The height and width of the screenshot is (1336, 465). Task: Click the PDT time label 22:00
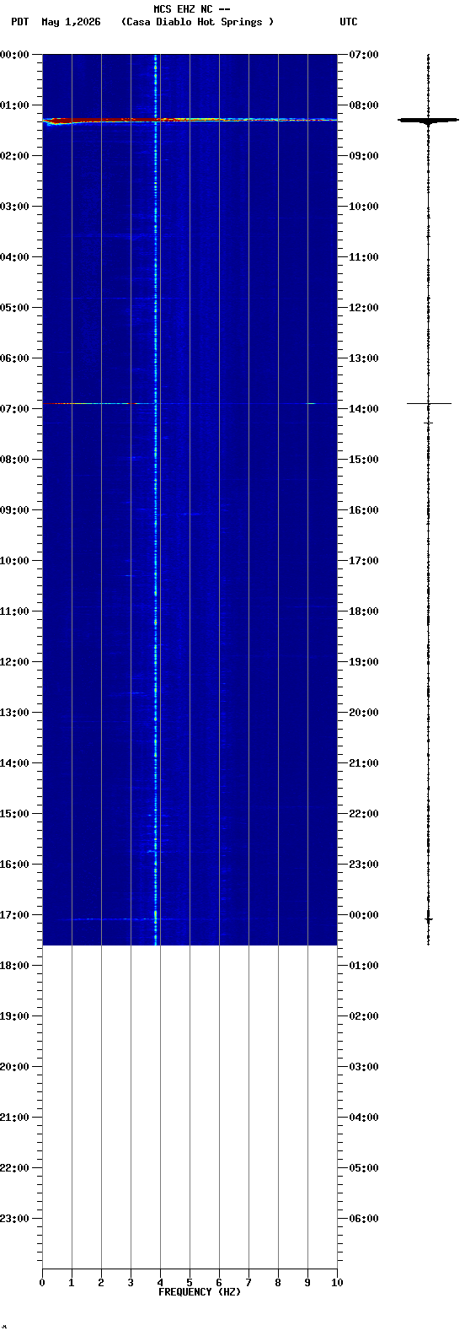click(14, 1168)
